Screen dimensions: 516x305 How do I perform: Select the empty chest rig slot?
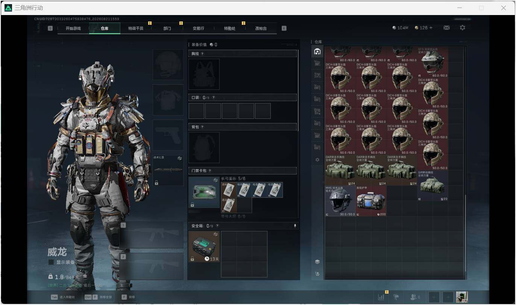pyautogui.click(x=204, y=74)
